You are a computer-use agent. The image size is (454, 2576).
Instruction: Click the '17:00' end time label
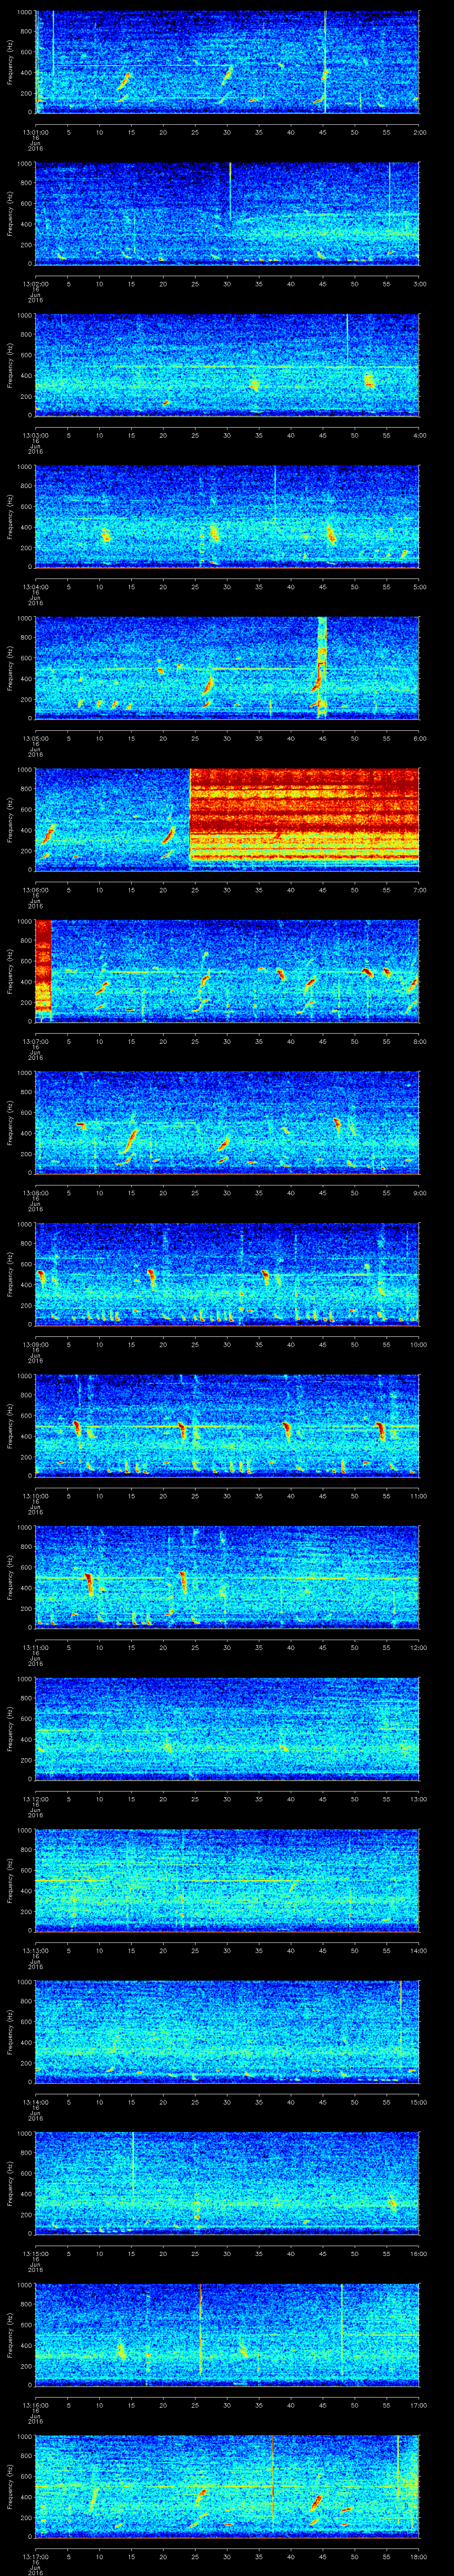[x=418, y=2405]
